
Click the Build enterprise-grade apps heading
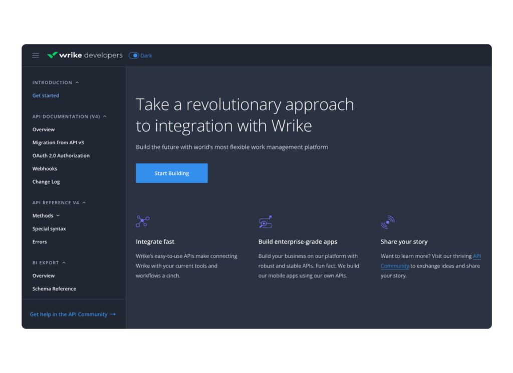pyautogui.click(x=298, y=242)
